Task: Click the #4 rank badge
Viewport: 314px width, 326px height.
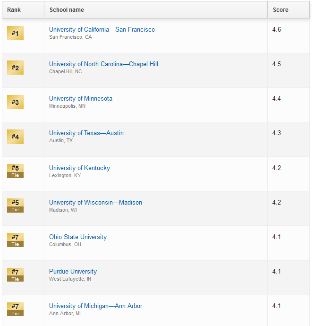Action: tap(15, 137)
